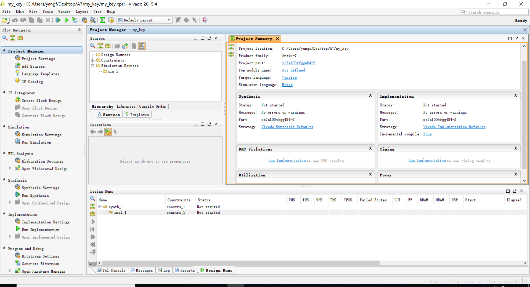The height and width of the screenshot is (287, 530).
Task: Click Run Implementation link under DRC Violations
Action: pyautogui.click(x=287, y=160)
